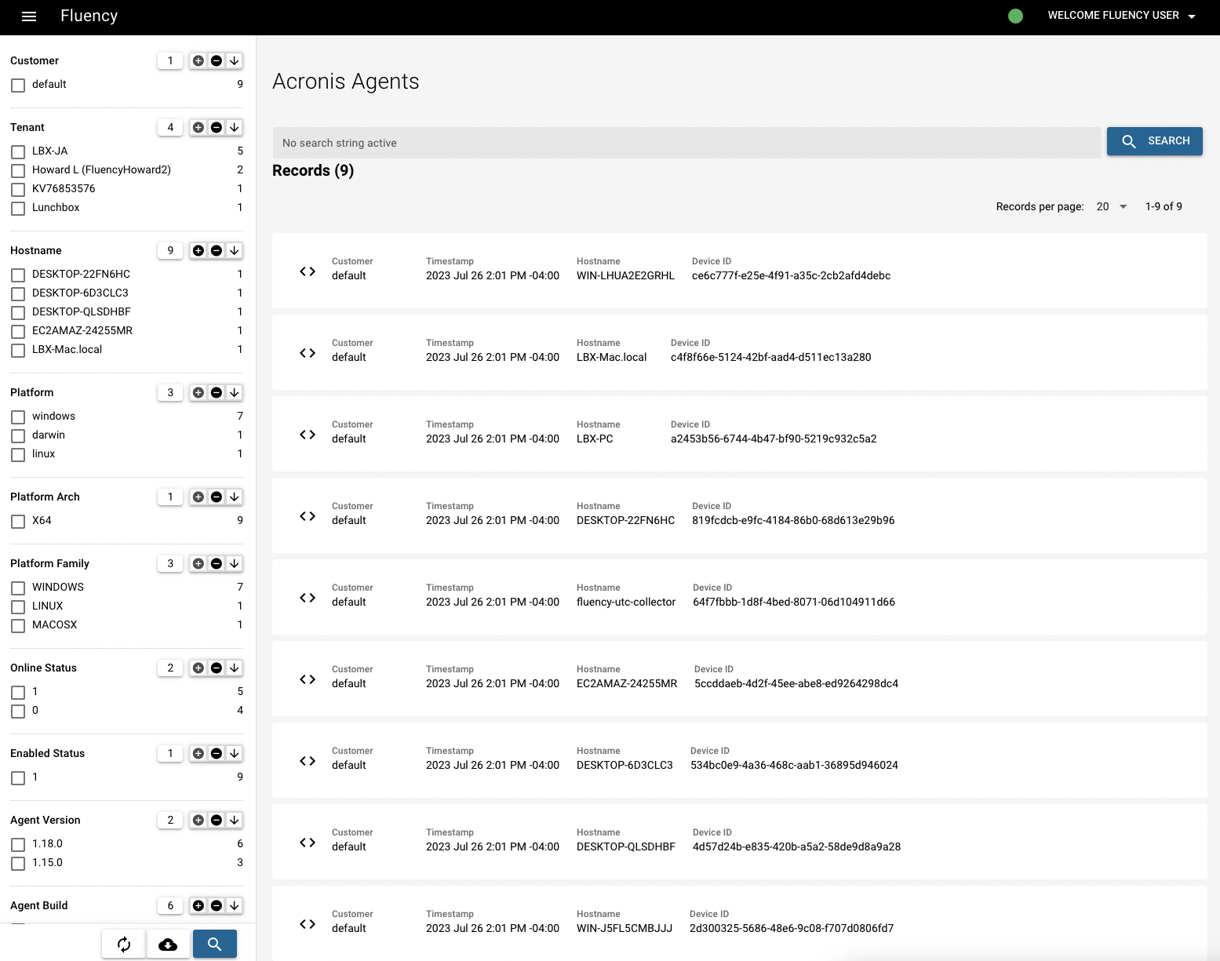This screenshot has width=1220, height=961.
Task: Open Records per page dropdown
Action: click(1112, 206)
